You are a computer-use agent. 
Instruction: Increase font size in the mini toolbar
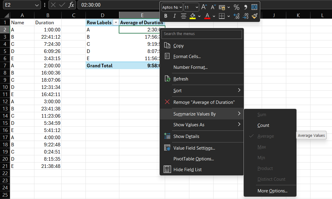click(x=204, y=7)
